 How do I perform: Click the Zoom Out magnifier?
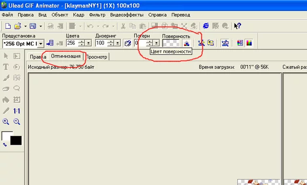17,122
